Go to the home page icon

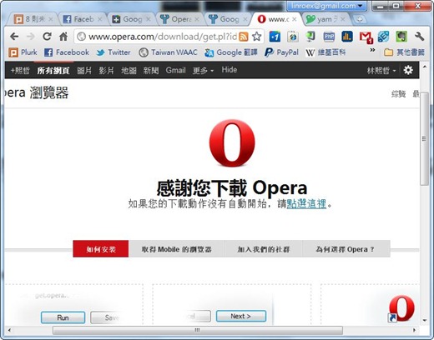point(63,37)
